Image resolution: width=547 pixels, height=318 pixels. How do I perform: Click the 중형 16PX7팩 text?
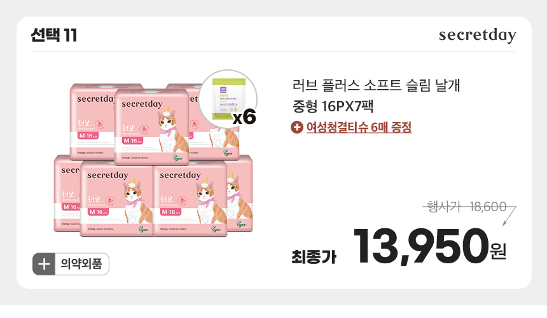click(x=333, y=106)
